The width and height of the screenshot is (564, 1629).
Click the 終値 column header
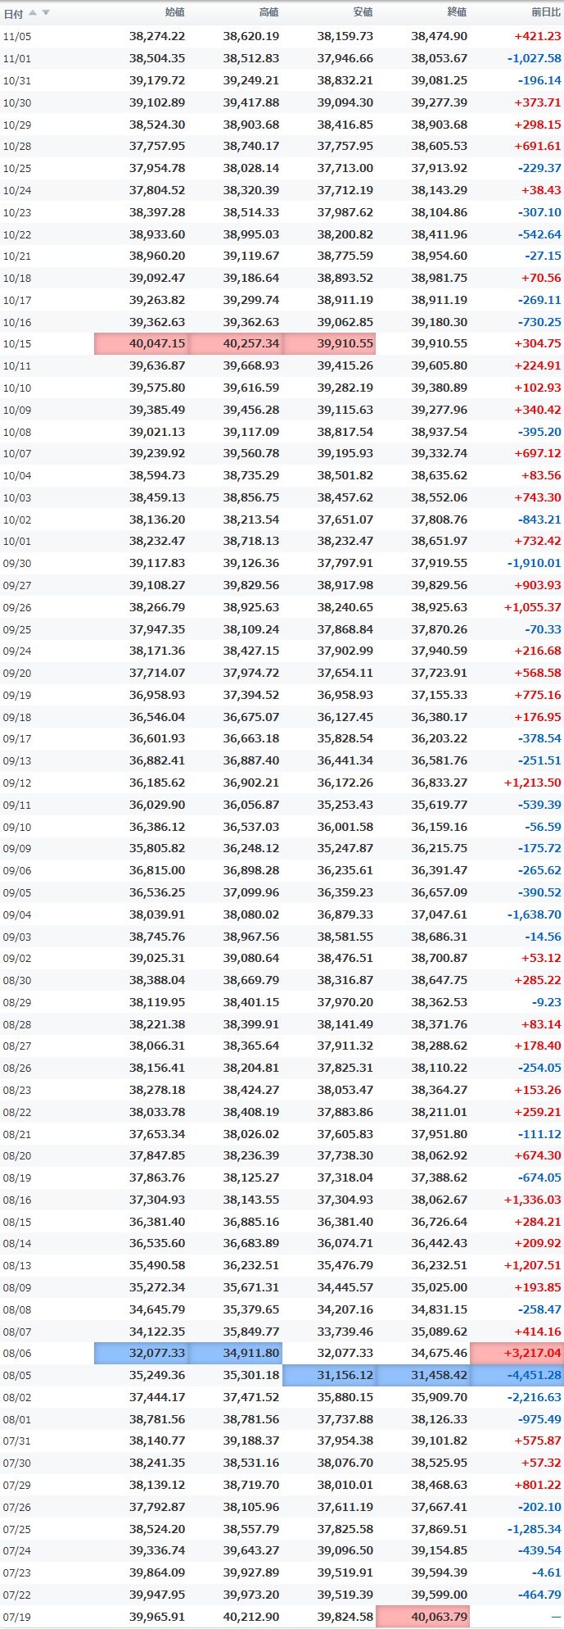pos(457,12)
